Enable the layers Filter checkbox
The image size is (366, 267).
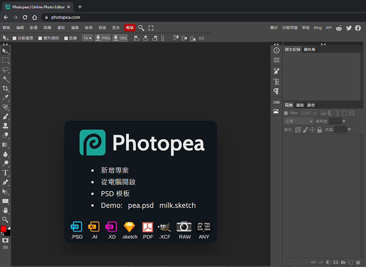pos(286,113)
